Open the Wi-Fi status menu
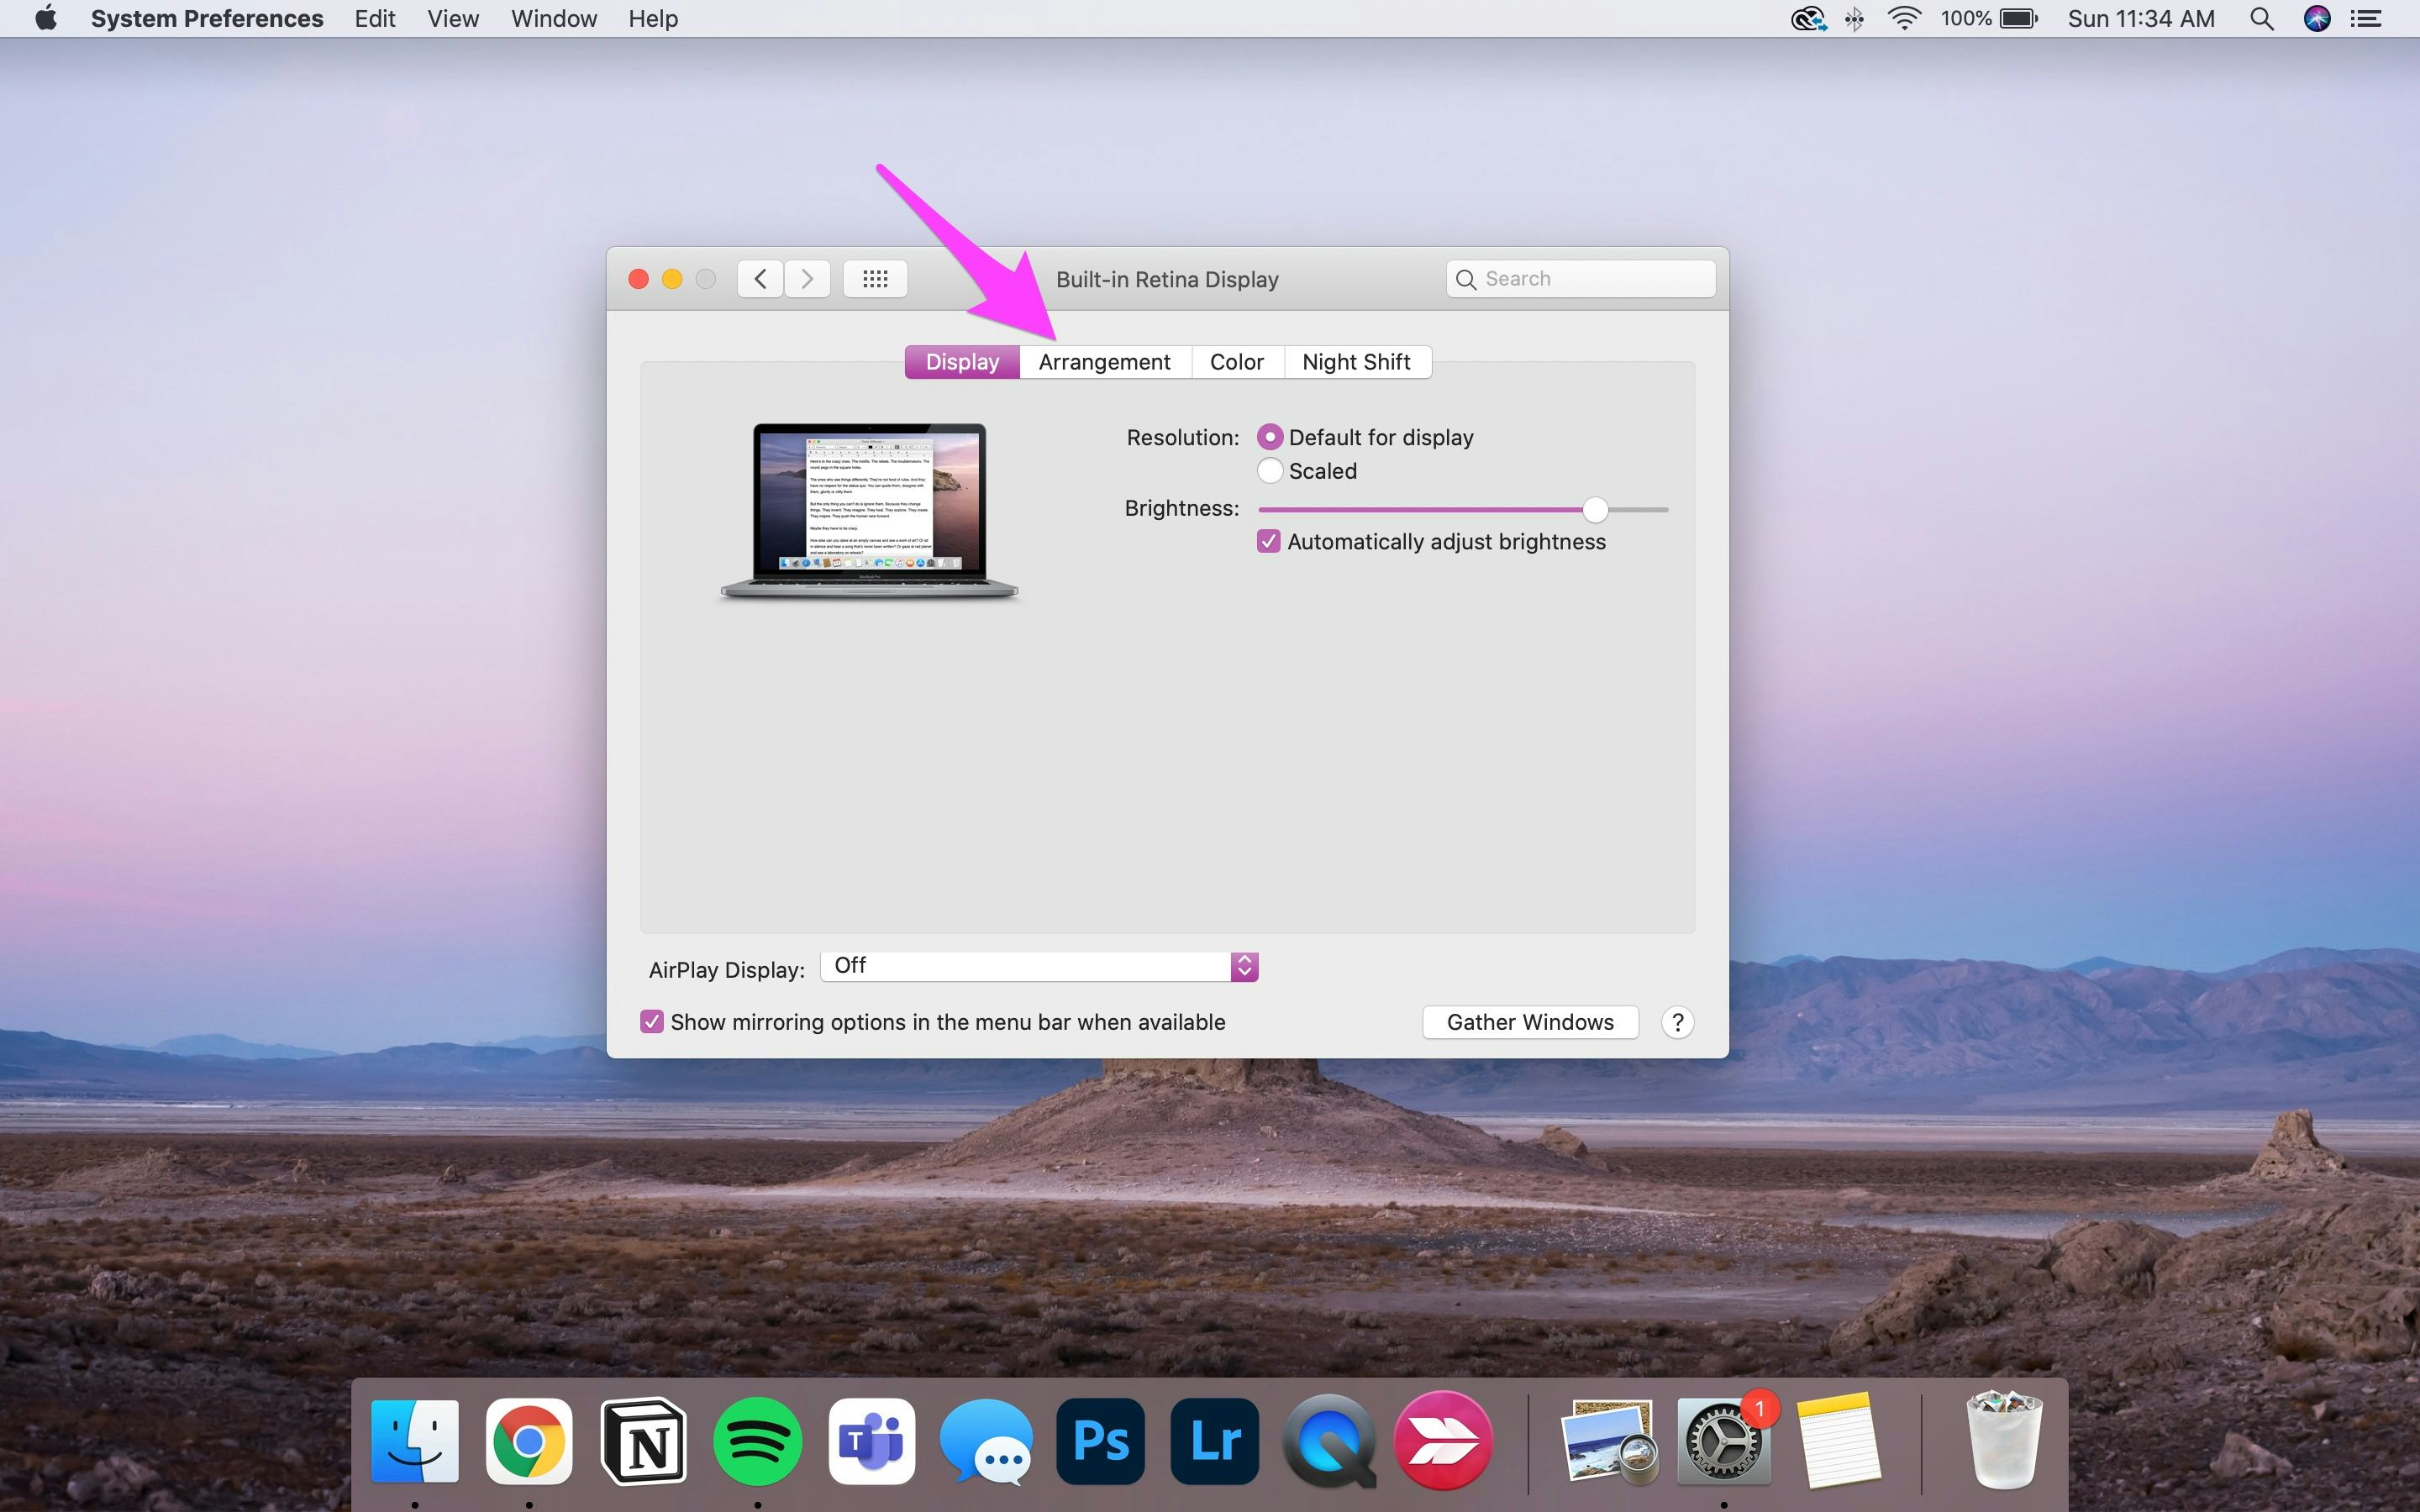Viewport: 2420px width, 1512px height. (1903, 18)
